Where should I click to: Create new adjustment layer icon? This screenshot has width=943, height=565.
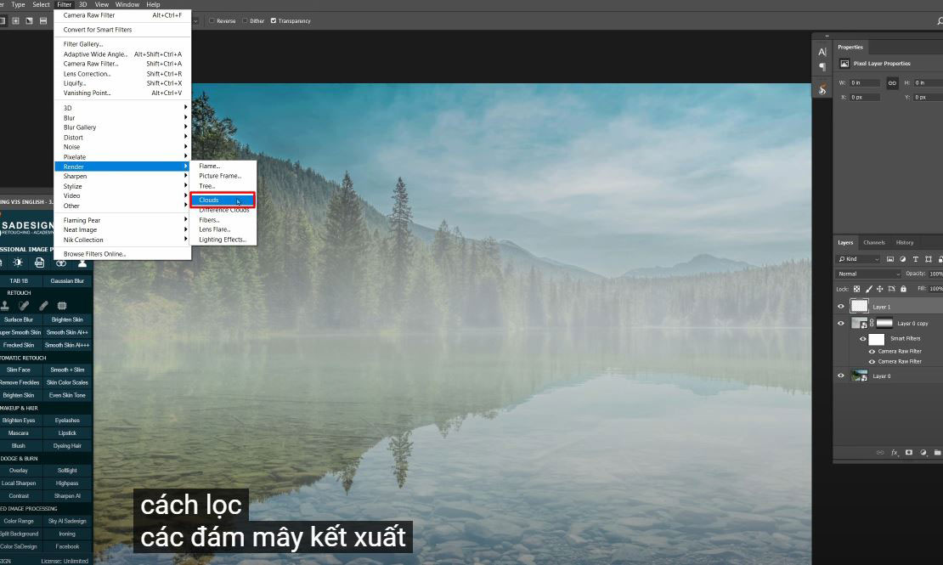(x=923, y=453)
